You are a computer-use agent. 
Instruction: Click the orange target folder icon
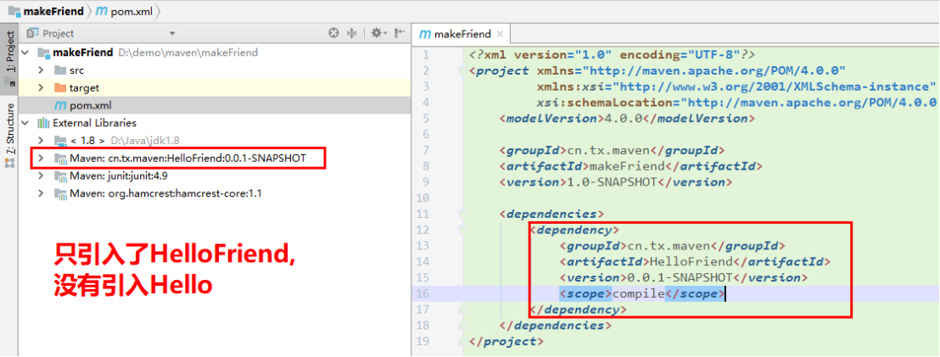tap(60, 88)
